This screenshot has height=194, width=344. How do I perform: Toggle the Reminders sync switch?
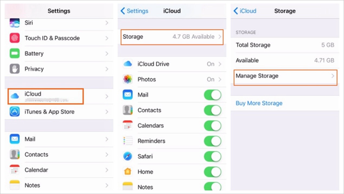(213, 141)
